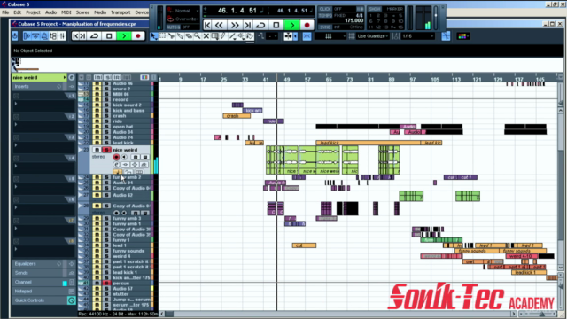Click Edit Channel Settings on nice weird track

point(116,165)
